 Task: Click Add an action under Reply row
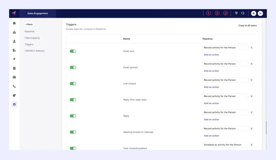coord(211,120)
